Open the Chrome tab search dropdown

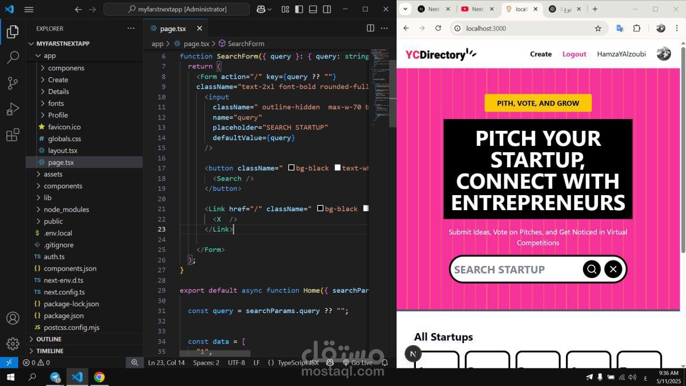click(x=406, y=9)
